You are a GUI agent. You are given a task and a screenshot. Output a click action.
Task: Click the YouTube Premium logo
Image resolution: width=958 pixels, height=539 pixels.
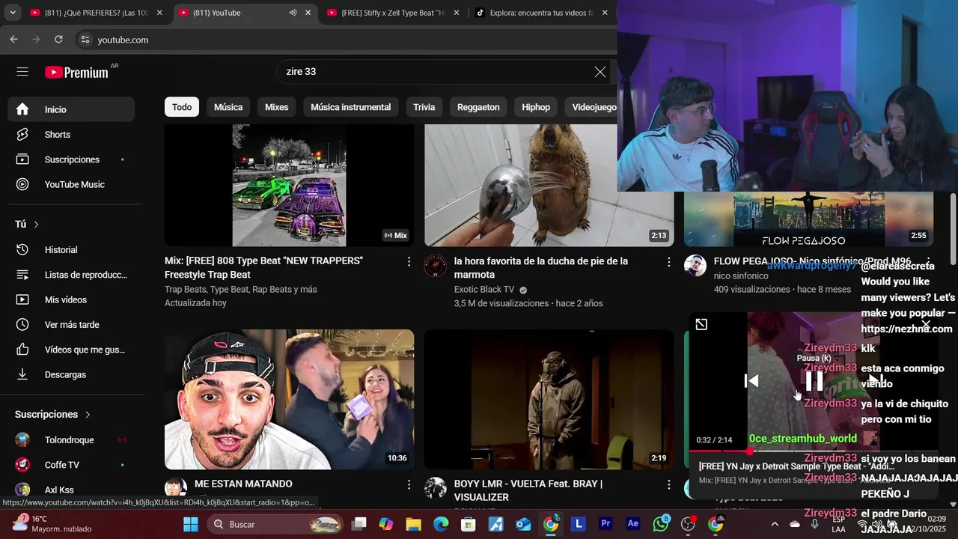[76, 73]
